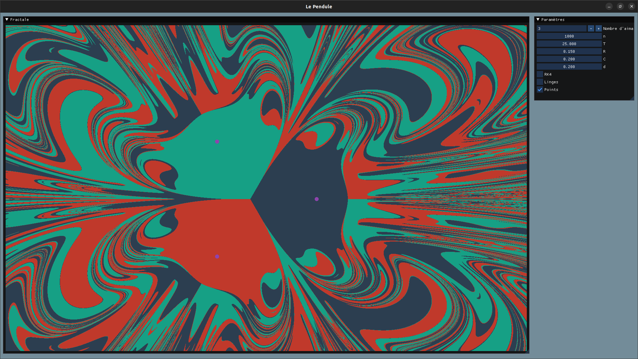Screen dimensions: 638x359
Task: Click the R slider showing 0.150
Action: click(x=569, y=51)
